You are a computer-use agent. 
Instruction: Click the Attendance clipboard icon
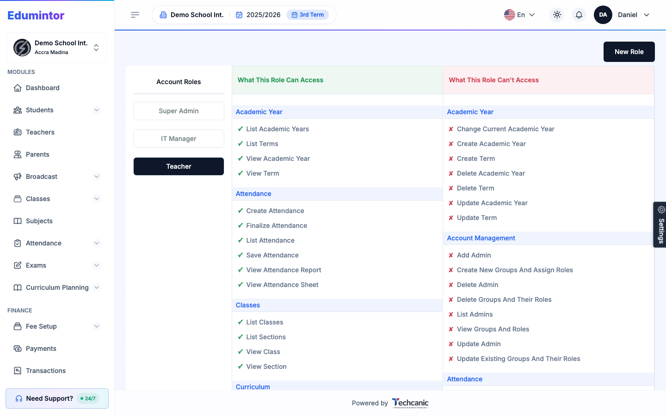pos(18,243)
